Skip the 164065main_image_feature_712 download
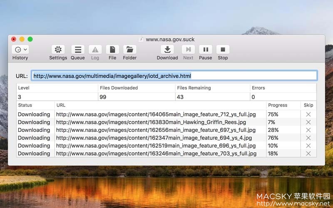The height and width of the screenshot is (208, 333). 308,114
